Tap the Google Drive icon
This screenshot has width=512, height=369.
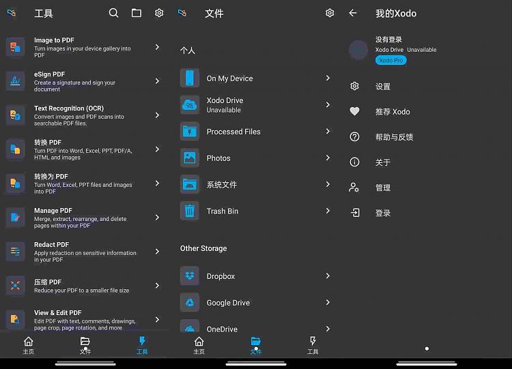click(x=190, y=302)
